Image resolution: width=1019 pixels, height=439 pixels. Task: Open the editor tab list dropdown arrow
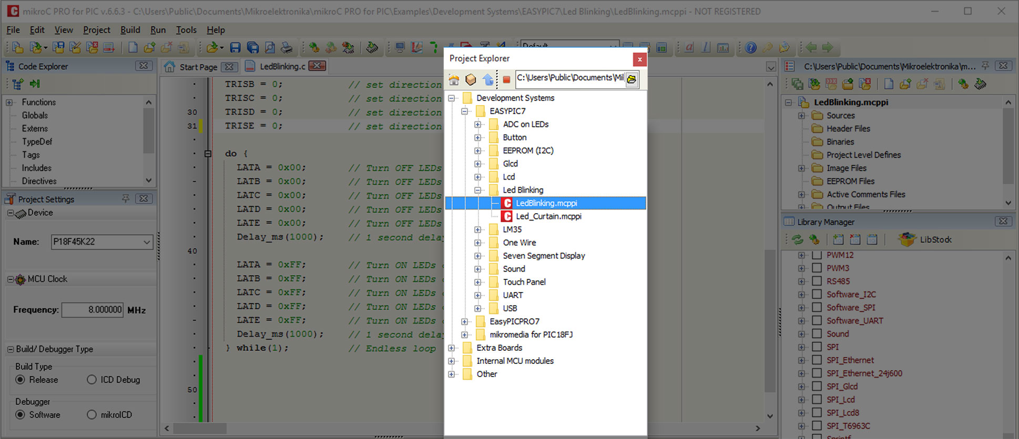click(x=771, y=67)
